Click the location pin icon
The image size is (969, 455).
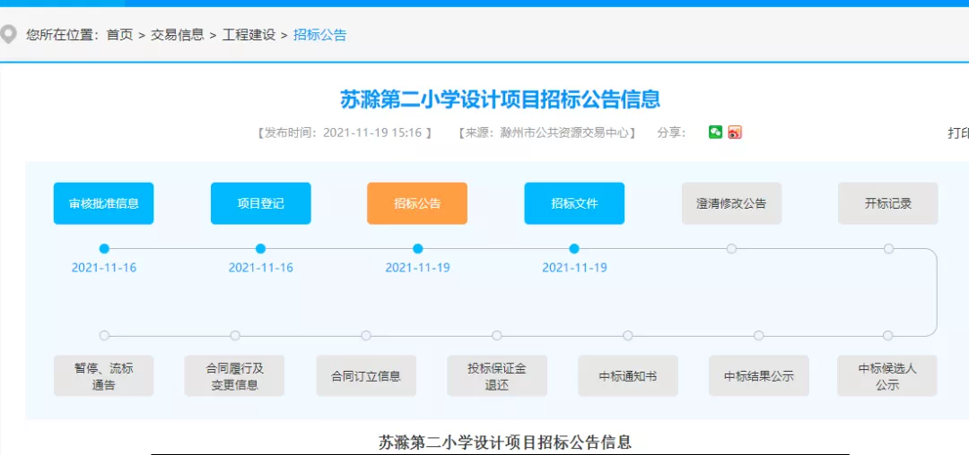pos(9,35)
